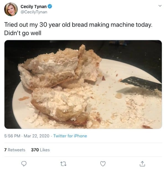Open Cecily Tynan's profile avatar

tap(11, 9)
